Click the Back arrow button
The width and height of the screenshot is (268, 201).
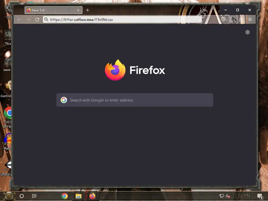click(x=19, y=19)
